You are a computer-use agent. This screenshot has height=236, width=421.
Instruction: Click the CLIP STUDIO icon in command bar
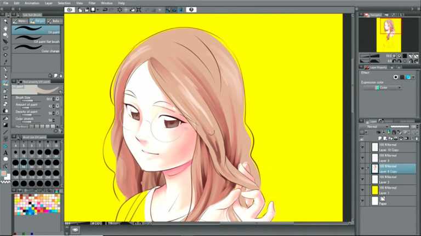pos(70,10)
